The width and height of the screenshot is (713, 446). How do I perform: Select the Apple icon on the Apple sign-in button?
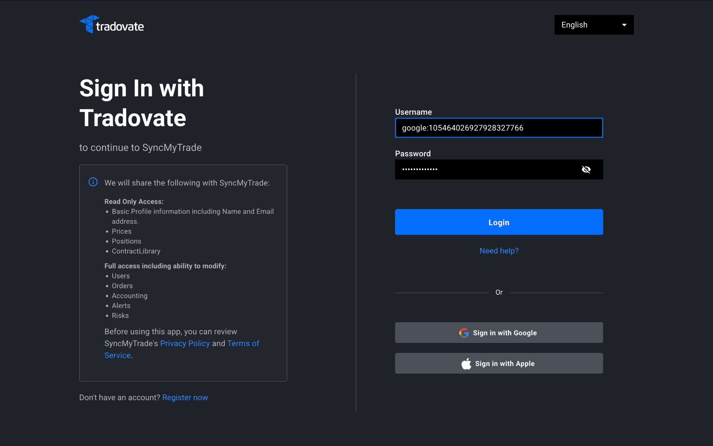pos(466,364)
